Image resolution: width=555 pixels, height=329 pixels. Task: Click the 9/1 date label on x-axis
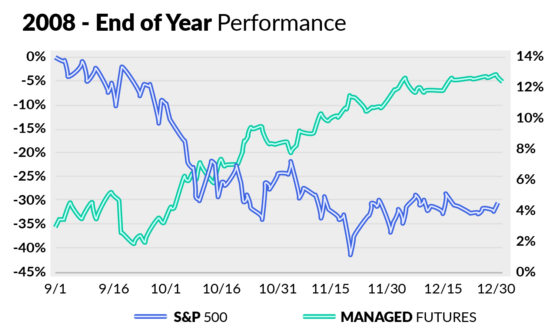(x=56, y=289)
